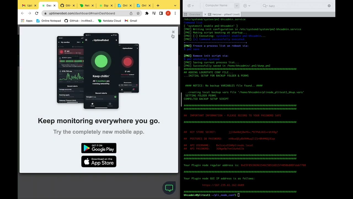353x199 pixels.
Task: Click the phone mockups promo image
Action: pyautogui.click(x=98, y=71)
